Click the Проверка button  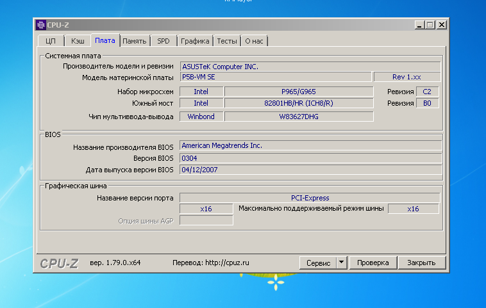[373, 263]
